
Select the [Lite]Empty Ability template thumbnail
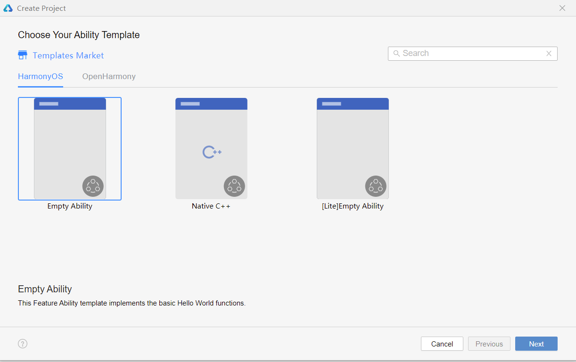[353, 148]
